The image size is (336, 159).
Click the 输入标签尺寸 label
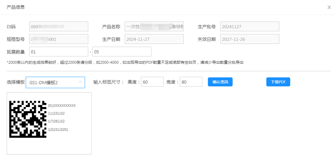coord(109,82)
